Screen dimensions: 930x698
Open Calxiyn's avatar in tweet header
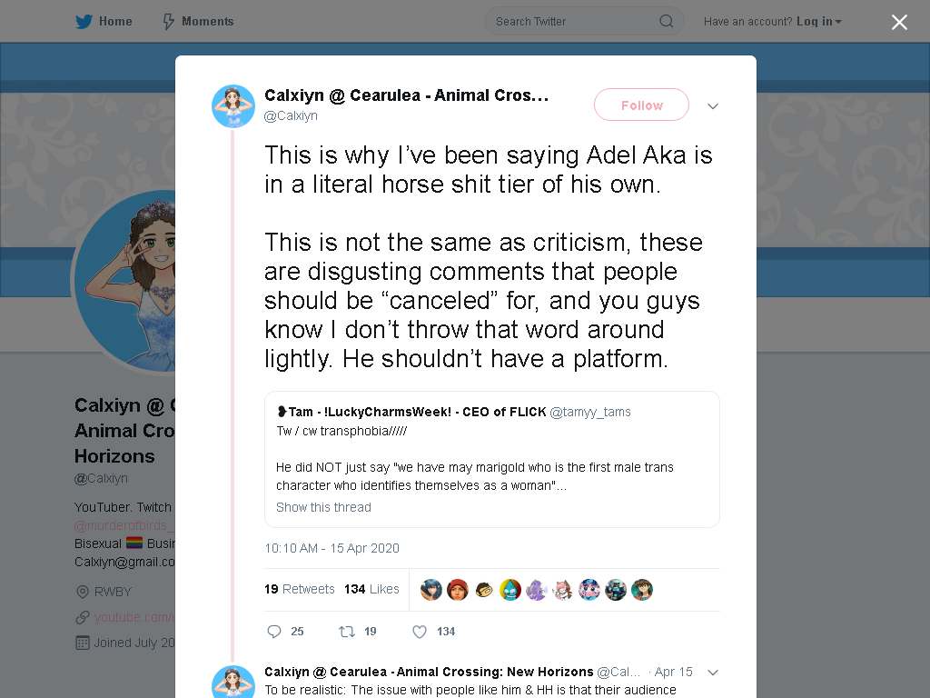click(x=233, y=106)
